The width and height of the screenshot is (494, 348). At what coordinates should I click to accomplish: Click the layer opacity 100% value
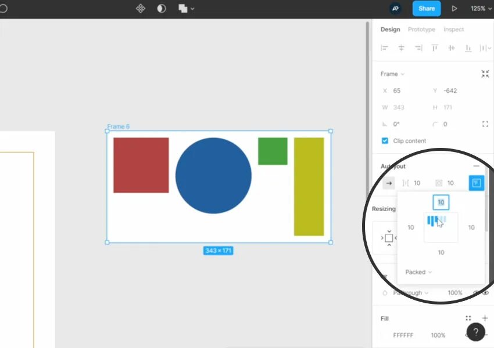coord(455,293)
